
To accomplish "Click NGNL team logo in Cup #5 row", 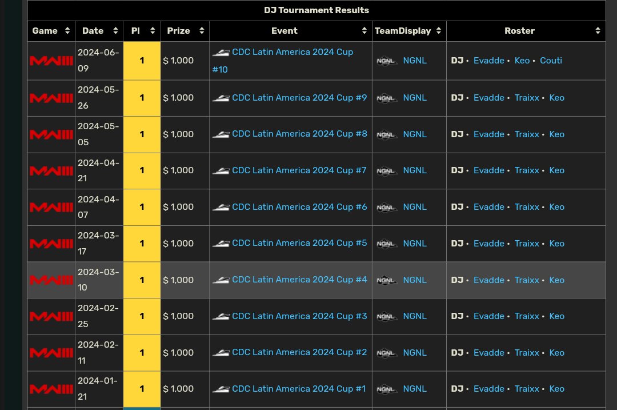I will pos(386,244).
